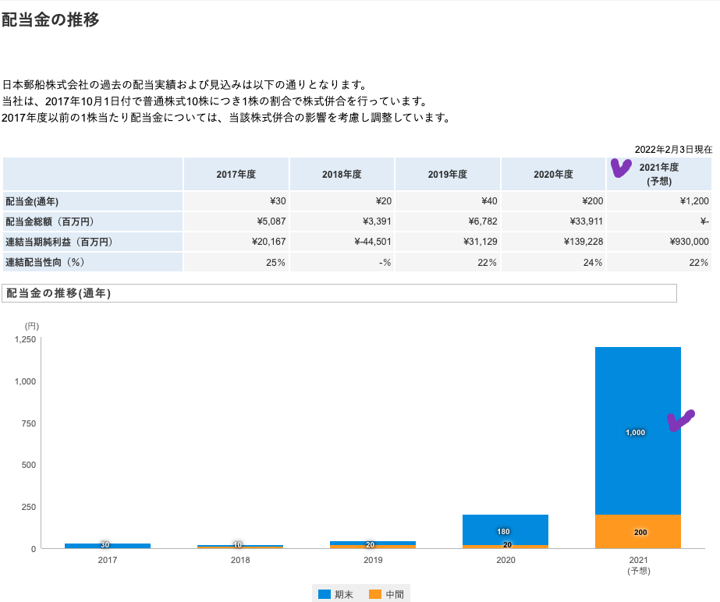
Task: Click the 2020年度 column header
Action: [x=553, y=174]
